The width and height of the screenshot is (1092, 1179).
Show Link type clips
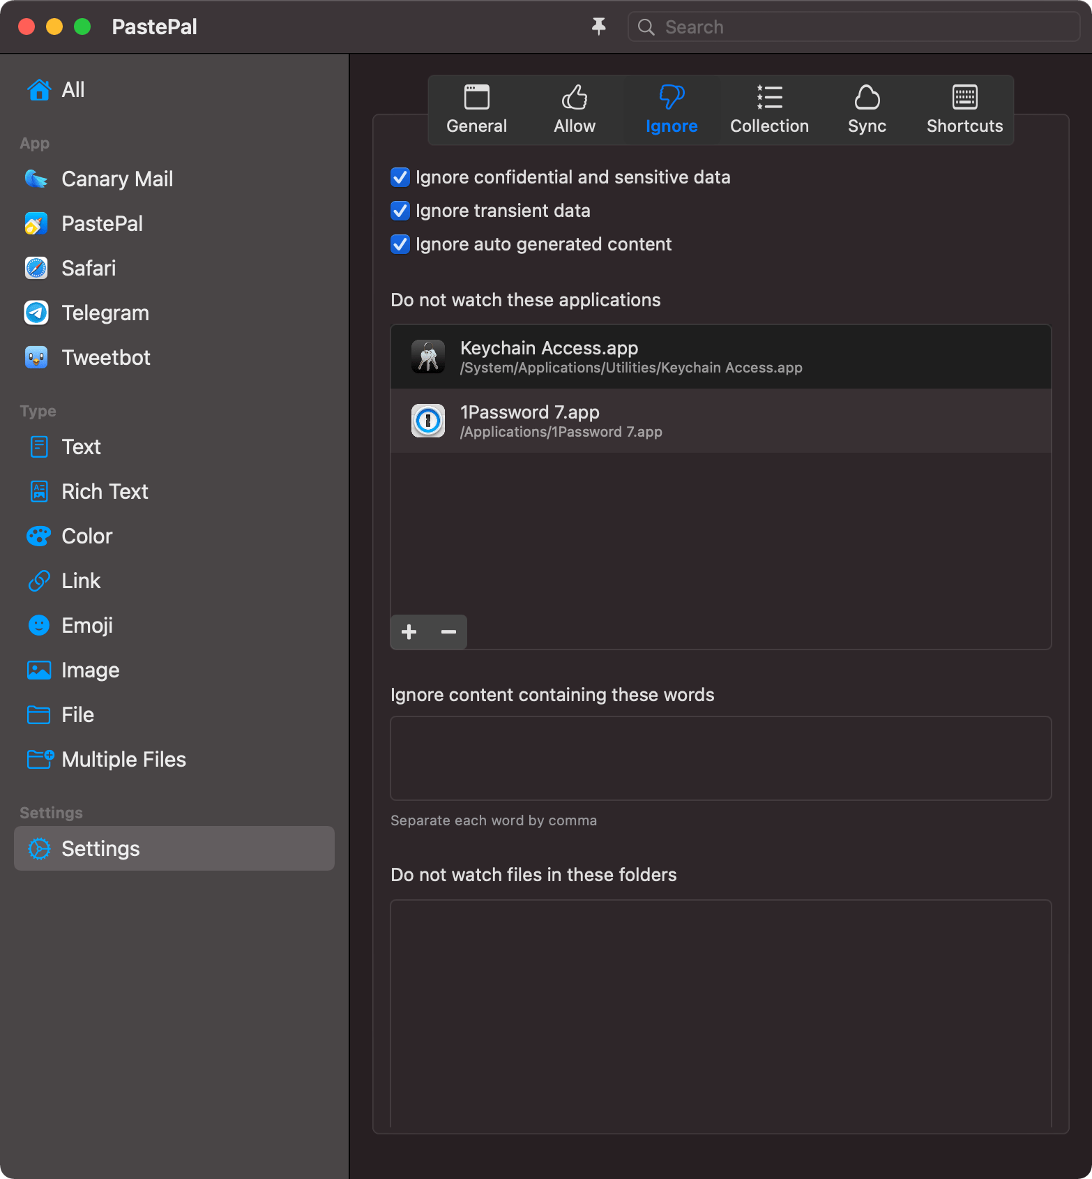pos(174,580)
